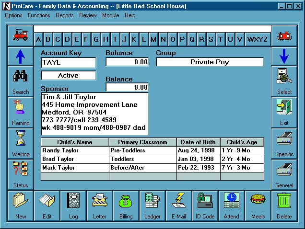Screen dimensions: 305x229
Task: Click the ID Code register icon
Action: [205, 205]
